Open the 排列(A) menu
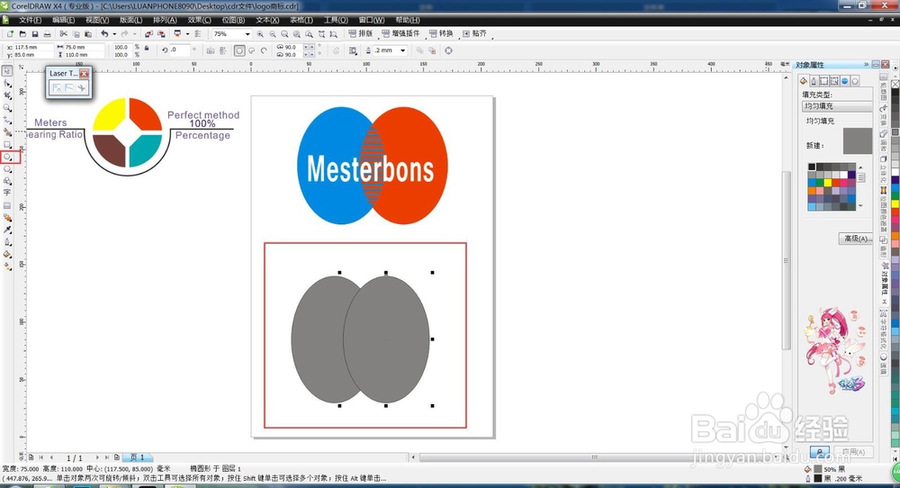 coord(165,20)
